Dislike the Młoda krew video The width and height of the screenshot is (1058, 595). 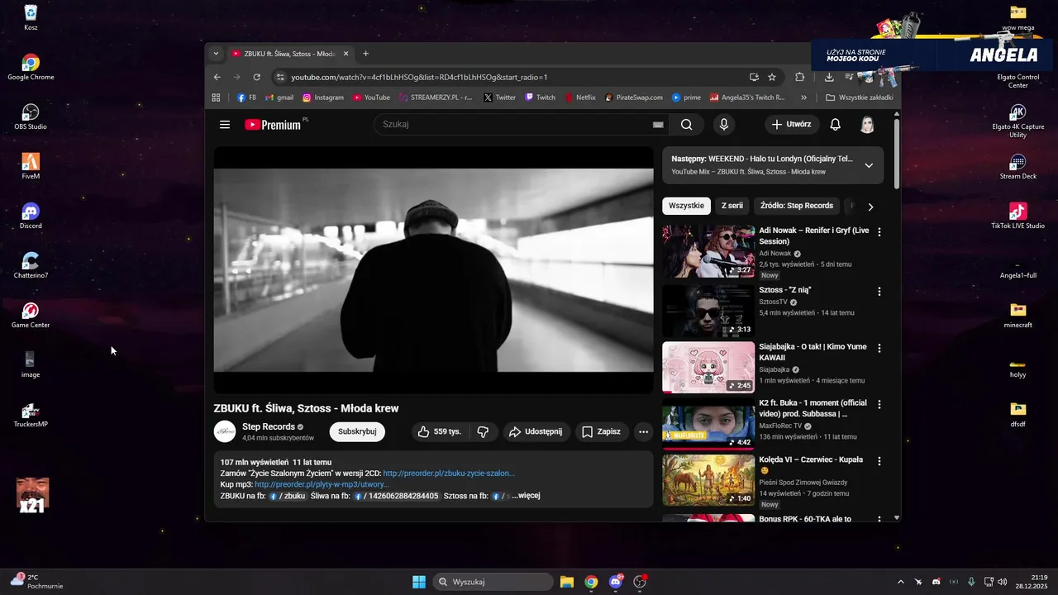483,431
